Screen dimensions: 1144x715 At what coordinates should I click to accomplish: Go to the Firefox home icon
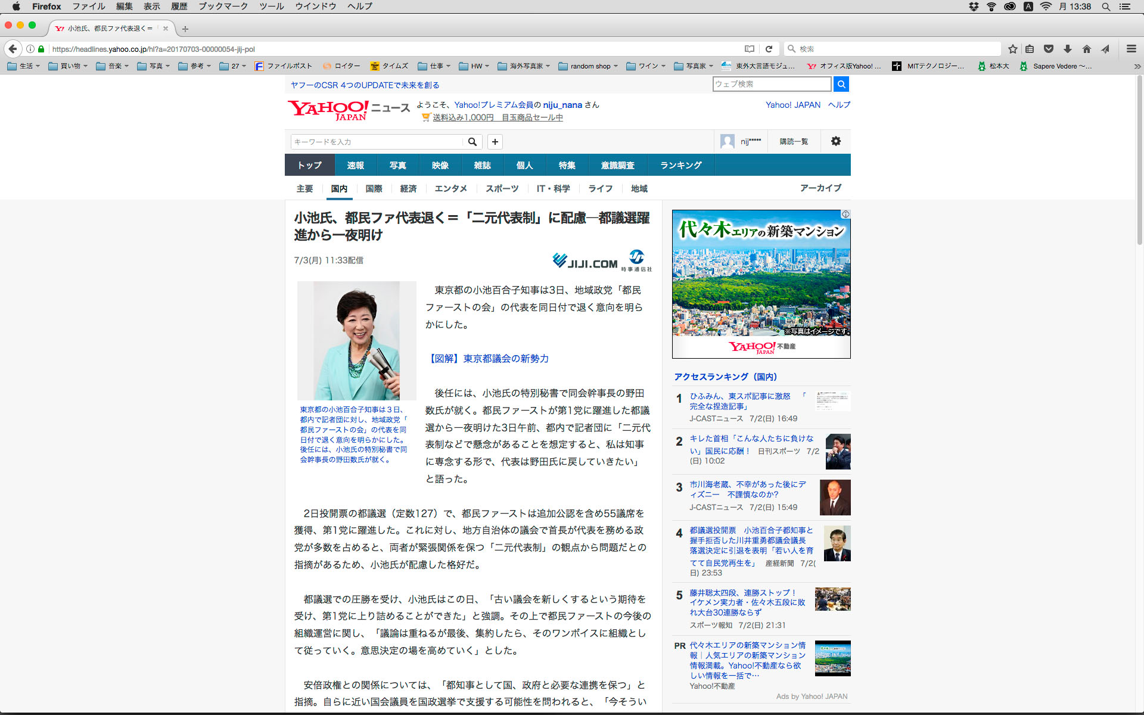coord(1087,49)
